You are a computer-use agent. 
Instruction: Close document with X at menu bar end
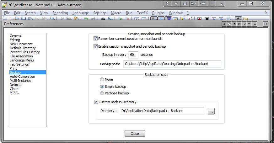point(266,13)
